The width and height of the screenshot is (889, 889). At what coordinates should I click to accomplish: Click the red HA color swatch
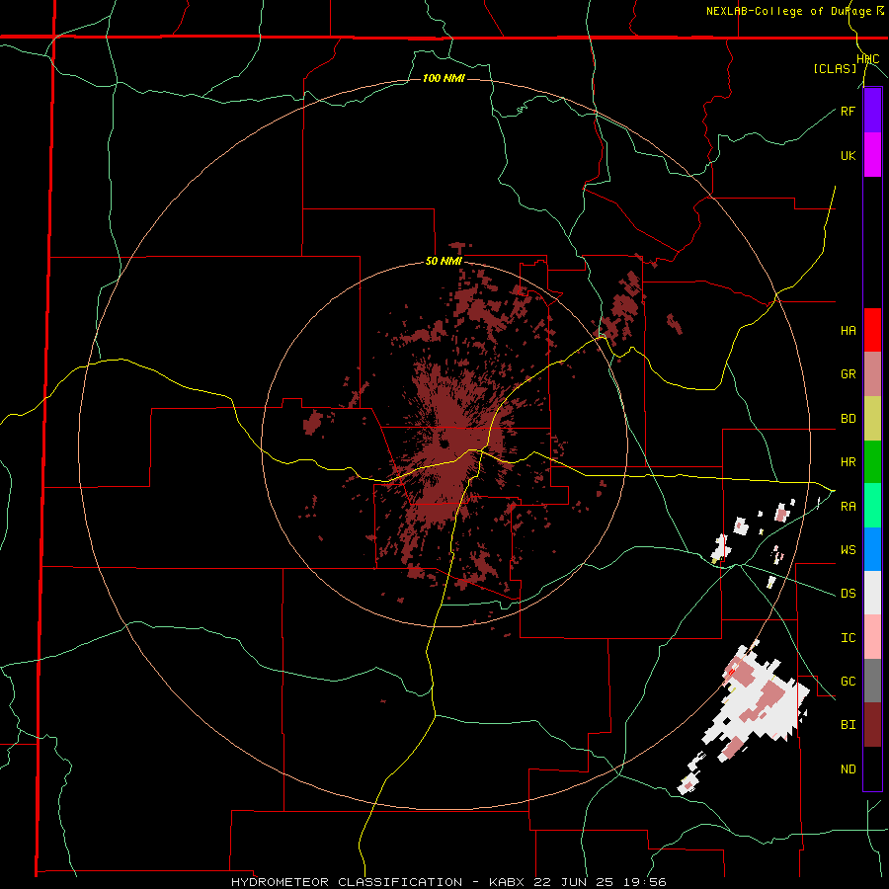tap(872, 330)
